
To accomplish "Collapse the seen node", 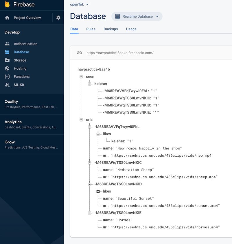I will click(x=81, y=77).
